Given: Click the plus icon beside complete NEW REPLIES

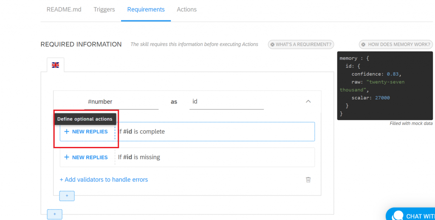Looking at the screenshot, I should 67,132.
